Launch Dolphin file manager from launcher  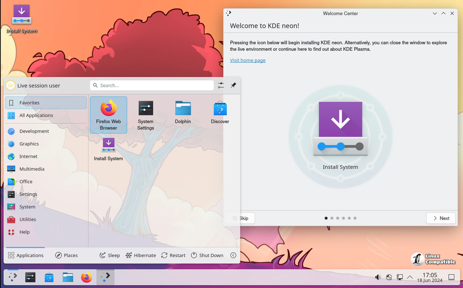[x=183, y=112]
